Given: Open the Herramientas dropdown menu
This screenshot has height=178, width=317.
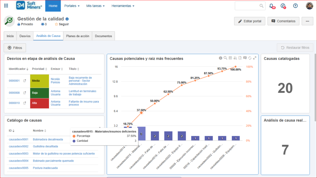Looking at the screenshot, I should click(123, 6).
